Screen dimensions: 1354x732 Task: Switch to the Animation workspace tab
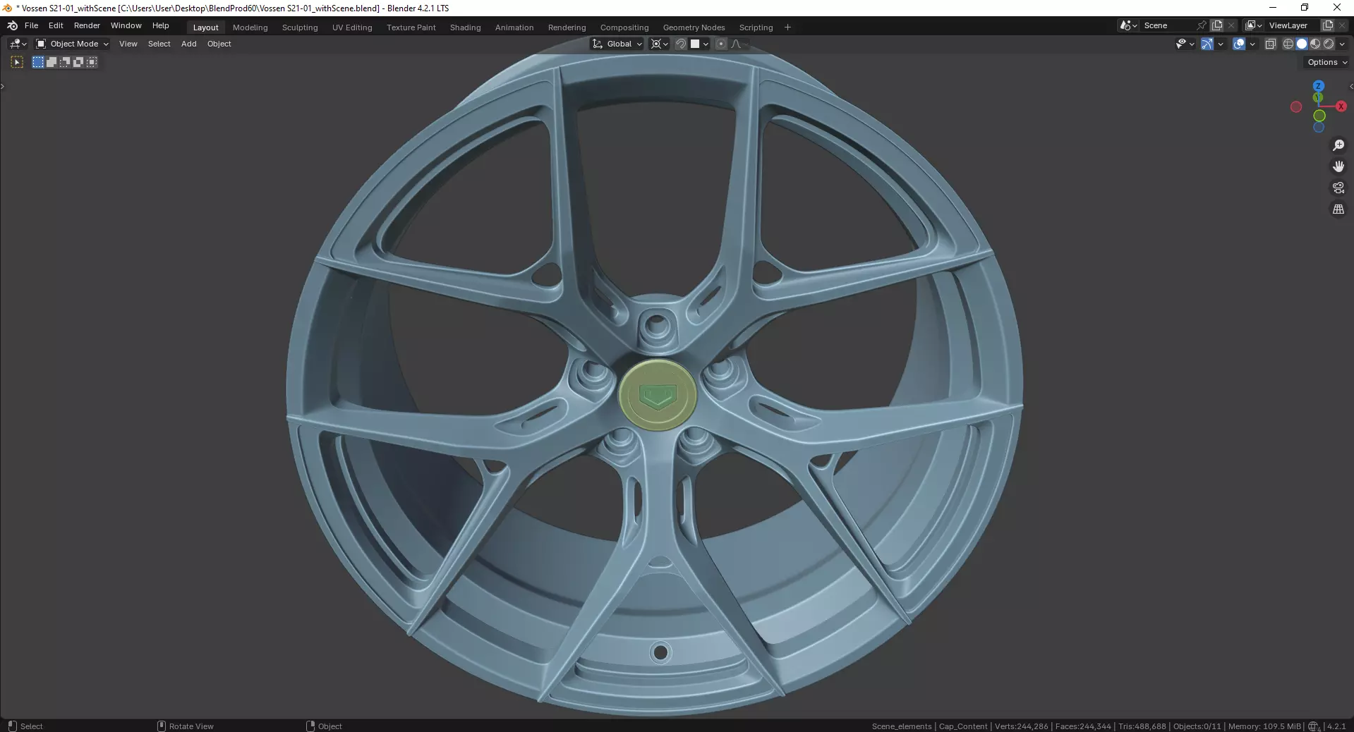pyautogui.click(x=514, y=28)
